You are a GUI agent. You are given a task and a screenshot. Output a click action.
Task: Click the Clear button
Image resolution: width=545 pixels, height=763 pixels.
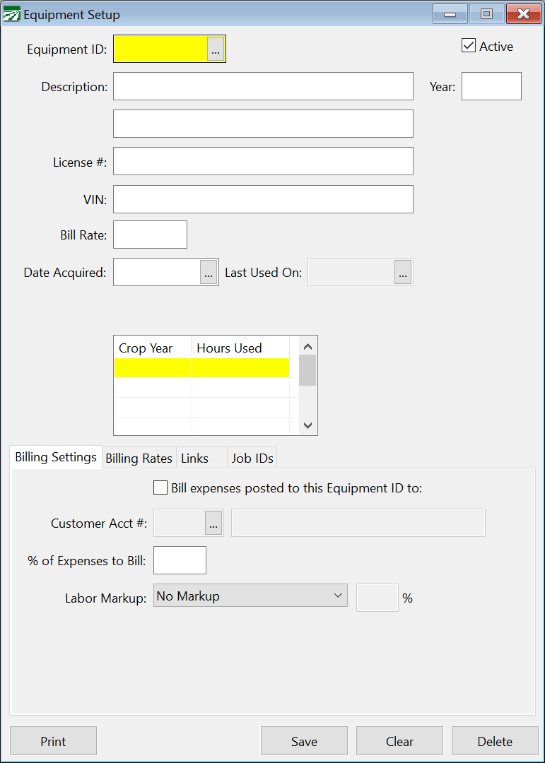[399, 741]
